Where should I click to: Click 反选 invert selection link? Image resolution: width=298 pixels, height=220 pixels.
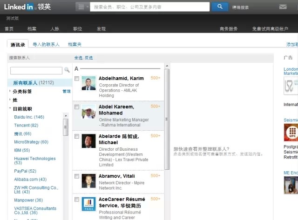[x=89, y=58]
